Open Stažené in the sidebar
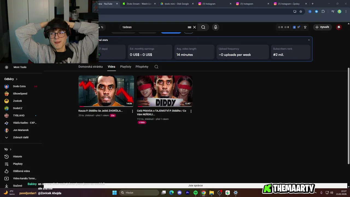The image size is (350, 197). tap(18, 186)
